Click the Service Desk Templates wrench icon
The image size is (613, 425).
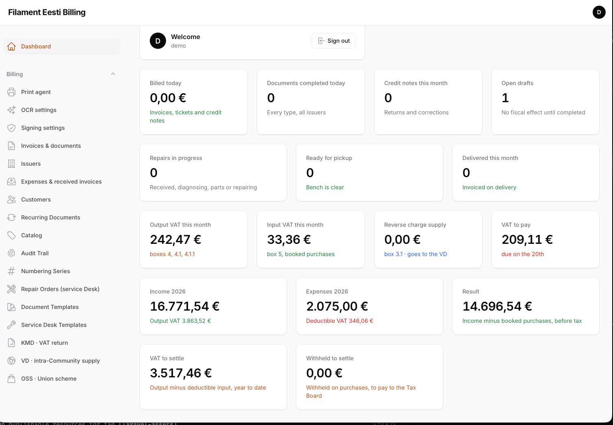(x=11, y=325)
